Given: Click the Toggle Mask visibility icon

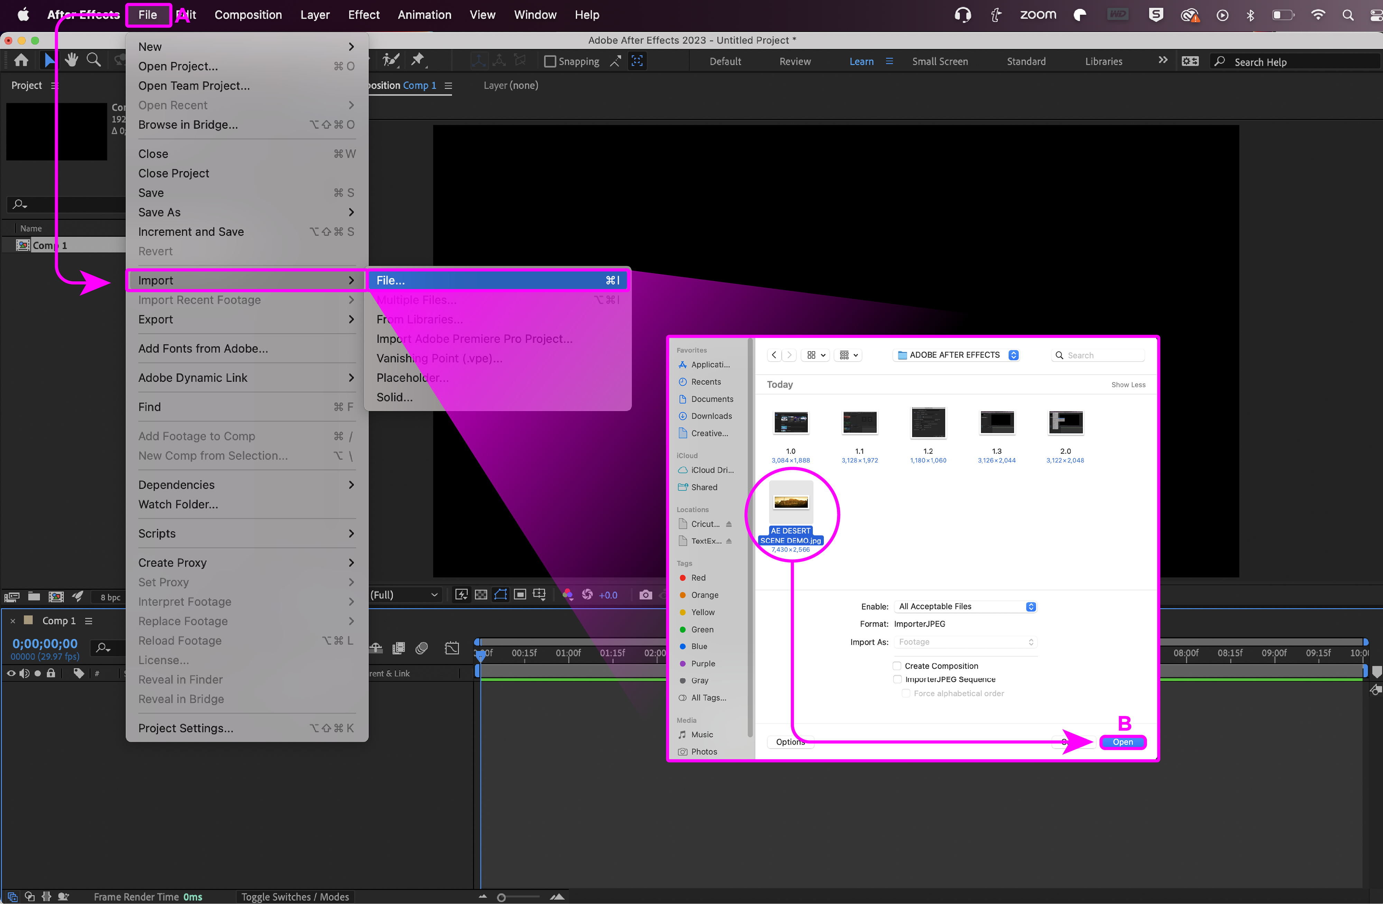Looking at the screenshot, I should coord(500,594).
